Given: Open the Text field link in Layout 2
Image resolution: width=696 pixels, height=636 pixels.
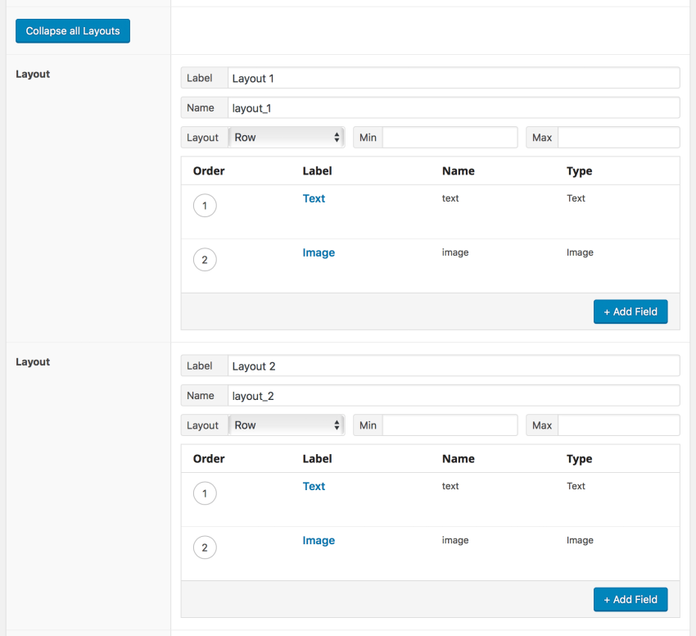Looking at the screenshot, I should click(x=314, y=486).
